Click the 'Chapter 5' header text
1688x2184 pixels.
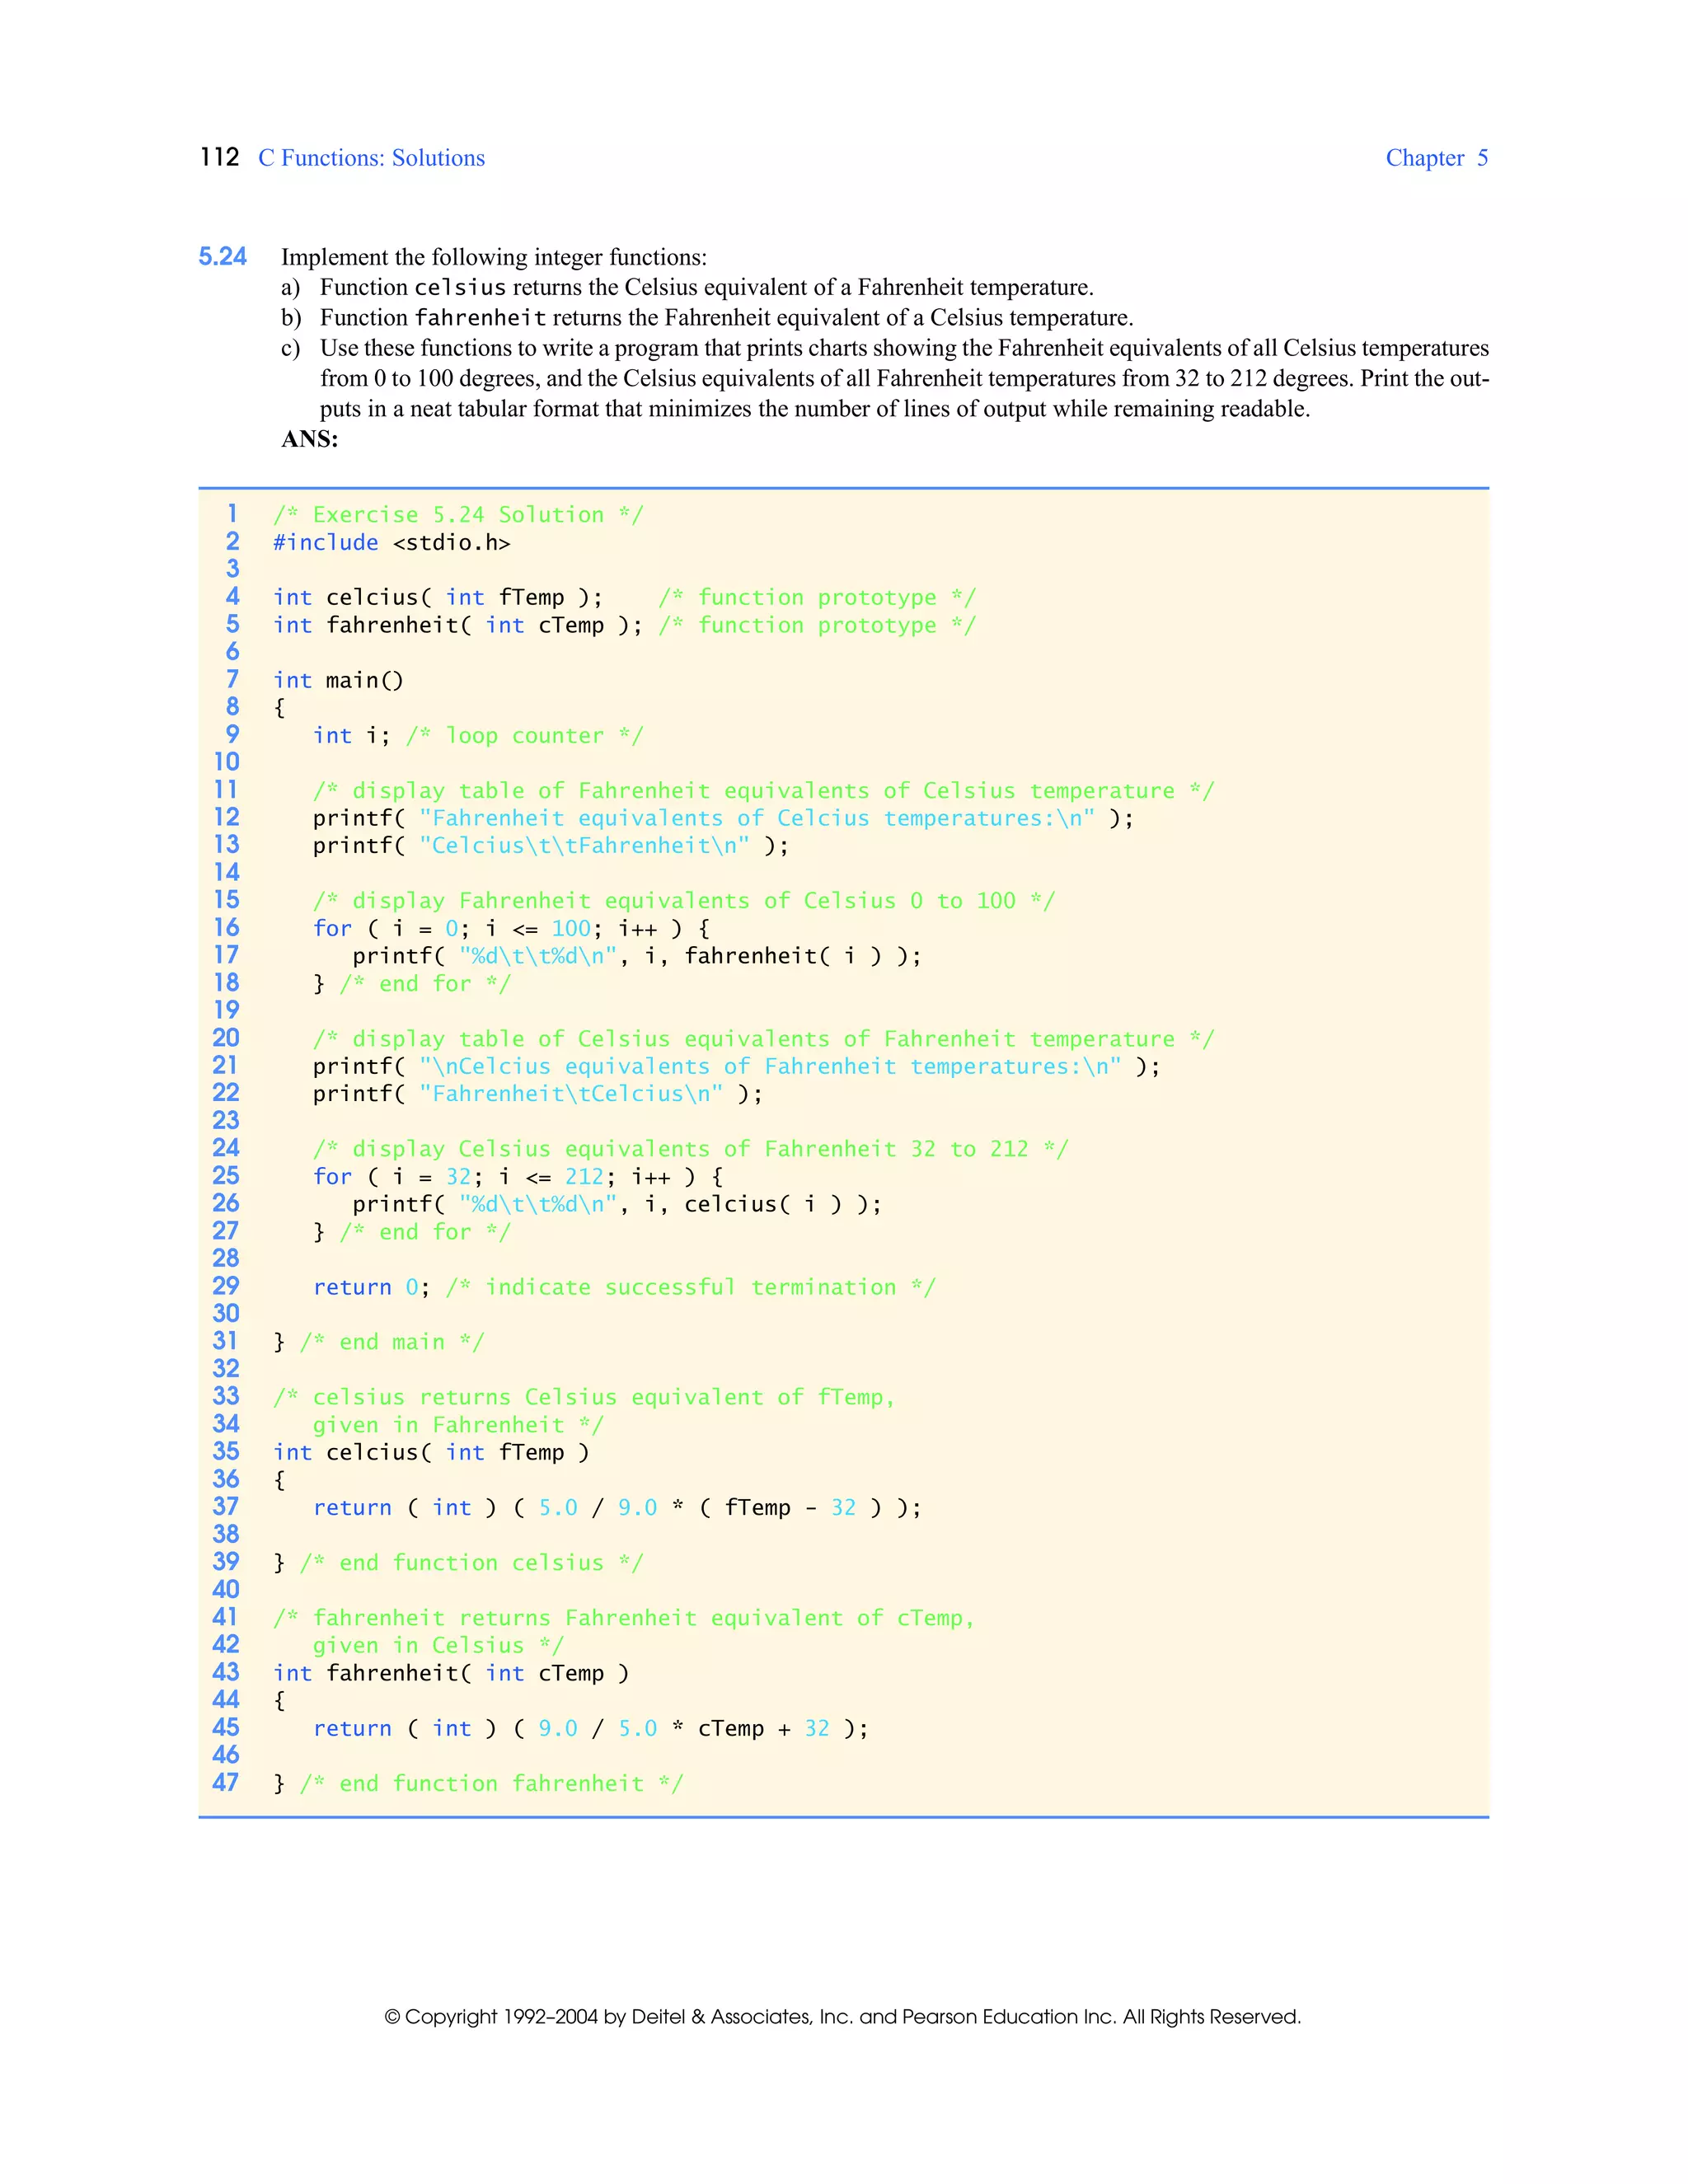coord(1436,158)
